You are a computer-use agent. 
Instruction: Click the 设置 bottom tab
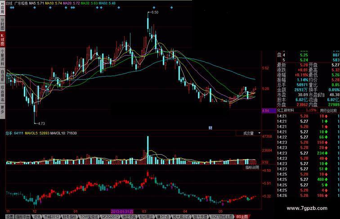(10, 217)
